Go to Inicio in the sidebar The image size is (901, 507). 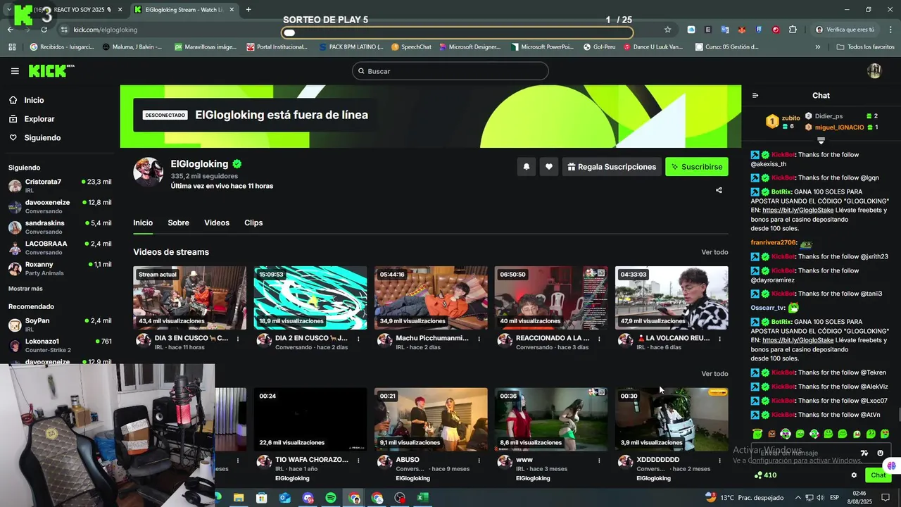point(27,100)
